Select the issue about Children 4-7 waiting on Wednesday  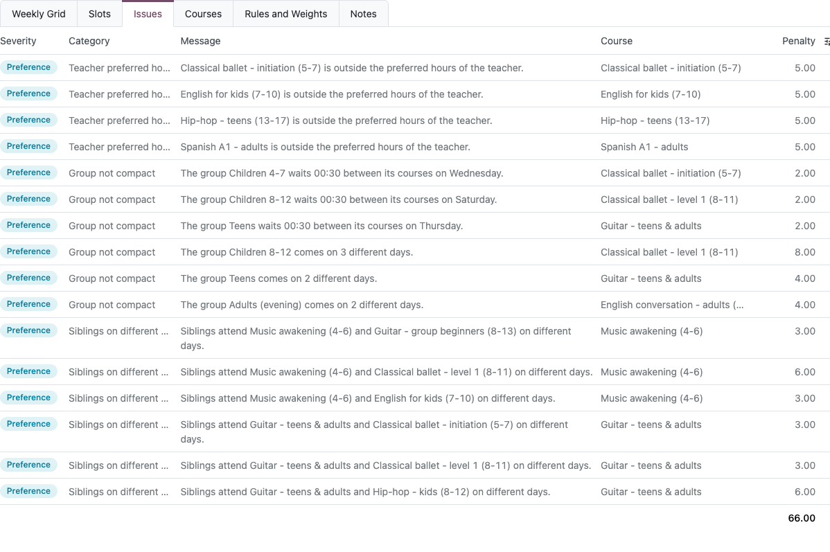point(342,174)
